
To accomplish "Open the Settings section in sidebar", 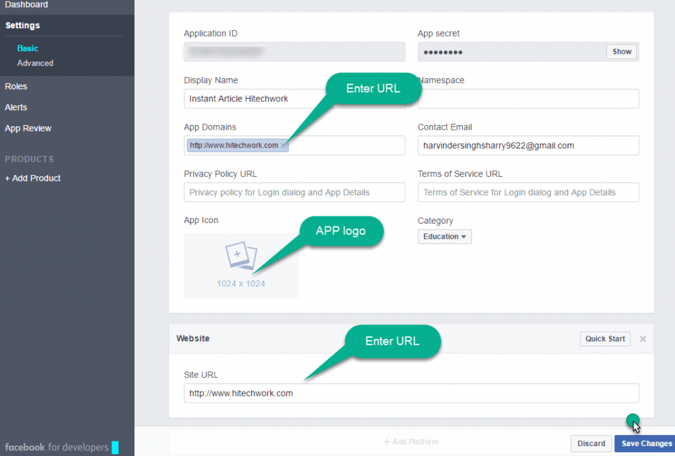I will tap(22, 26).
